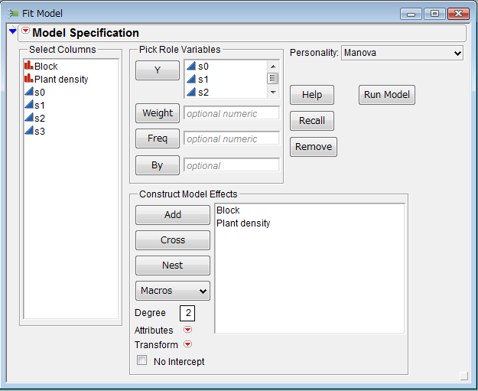Select s1 label in the Y role list
This screenshot has width=478, height=391.
tap(203, 80)
